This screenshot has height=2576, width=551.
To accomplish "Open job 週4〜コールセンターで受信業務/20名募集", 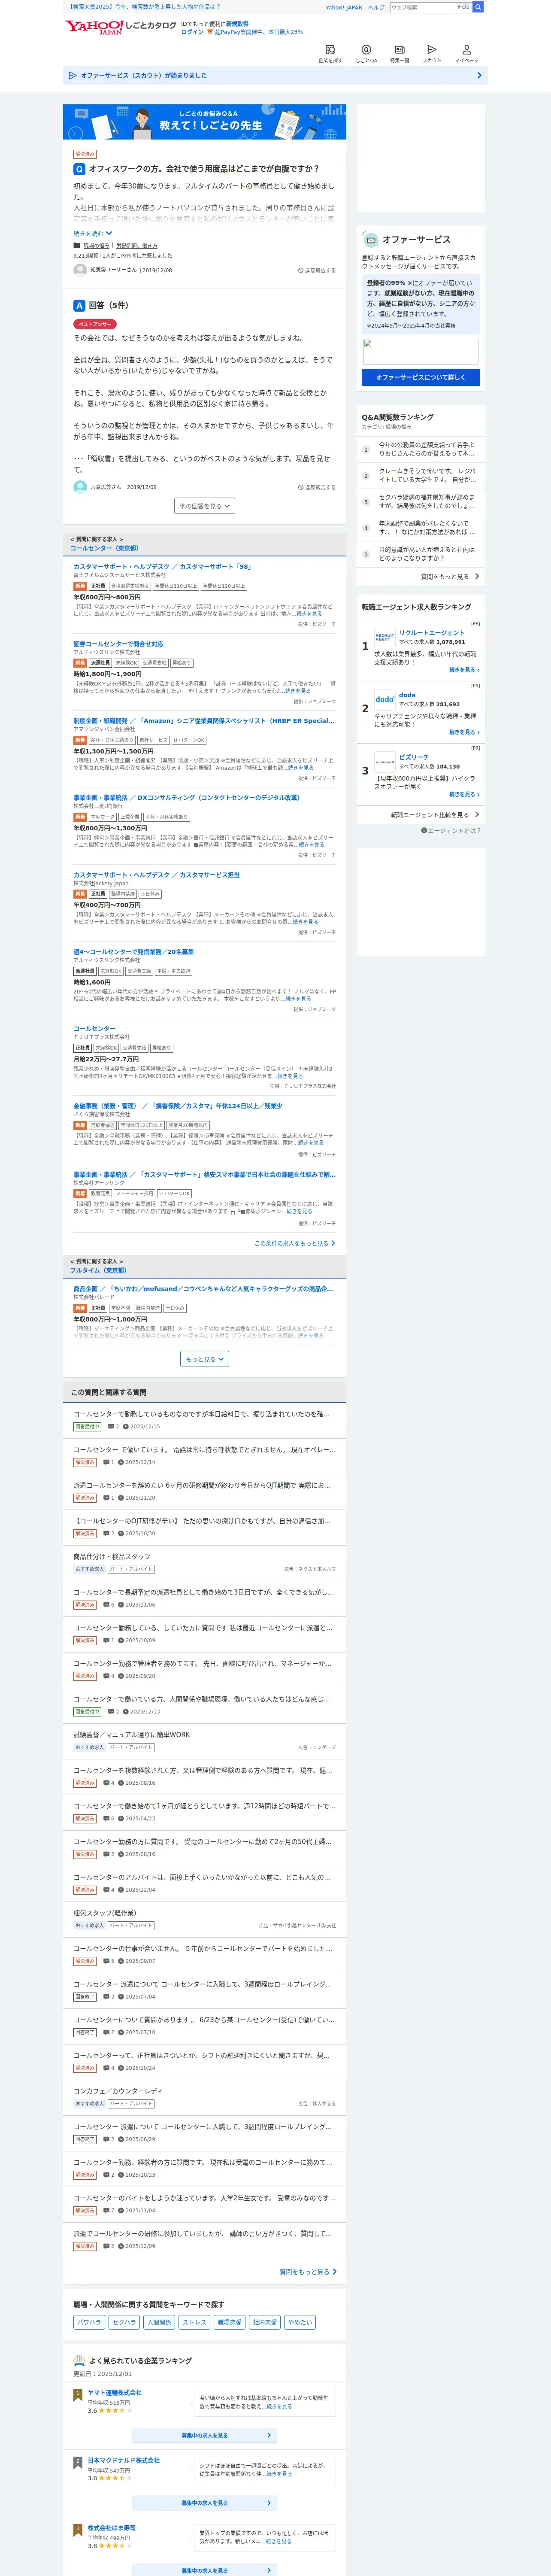I will tap(133, 952).
